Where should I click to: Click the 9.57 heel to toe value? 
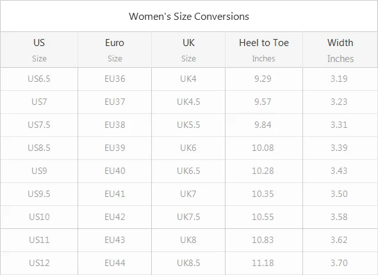[263, 102]
